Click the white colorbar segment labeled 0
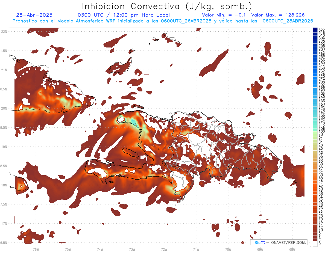The width and height of the screenshot is (328, 253). (315, 244)
